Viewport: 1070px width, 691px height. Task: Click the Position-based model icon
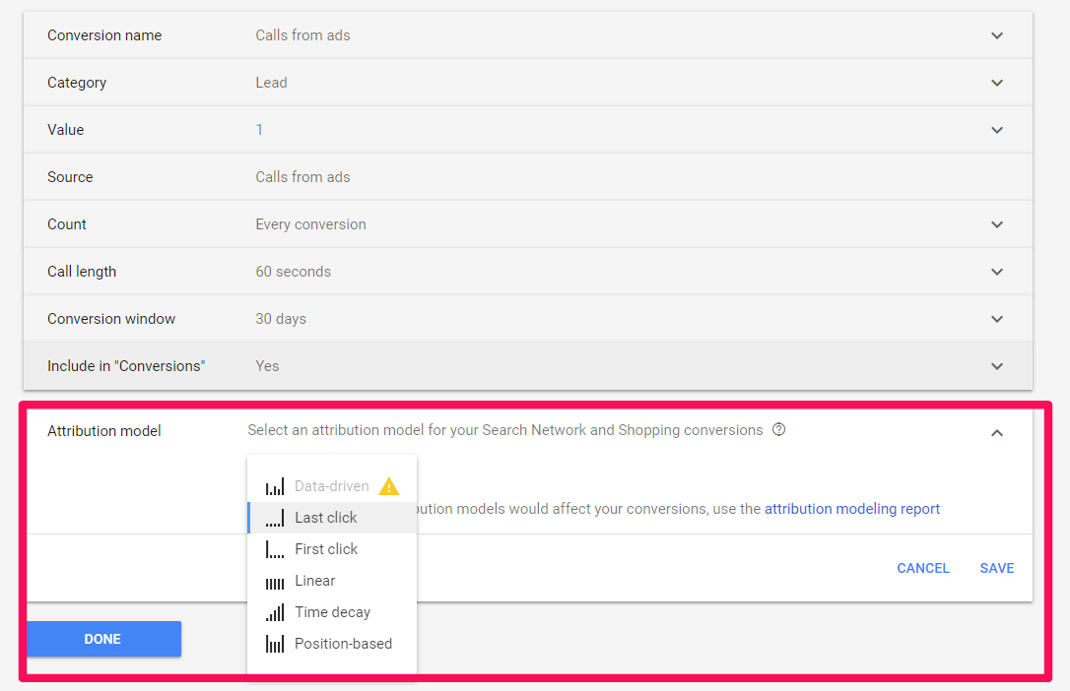pos(275,643)
